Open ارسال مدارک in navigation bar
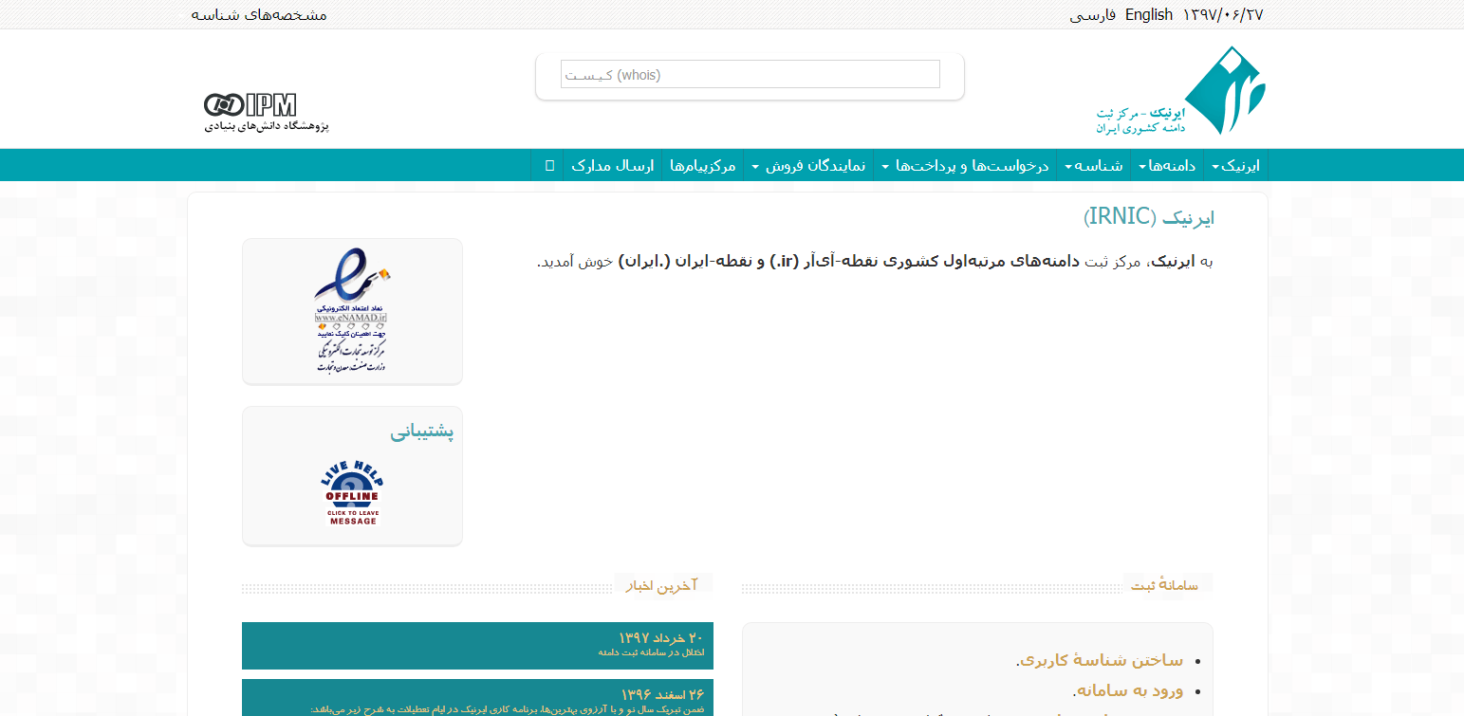The image size is (1464, 716). (613, 166)
